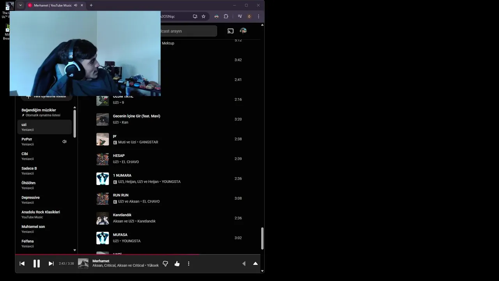499x281 pixels.
Task: Play the song 1 NUMARA
Action: [x=122, y=176]
